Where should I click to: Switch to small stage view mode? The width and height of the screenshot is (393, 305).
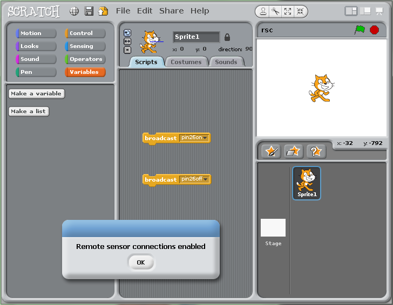(351, 11)
